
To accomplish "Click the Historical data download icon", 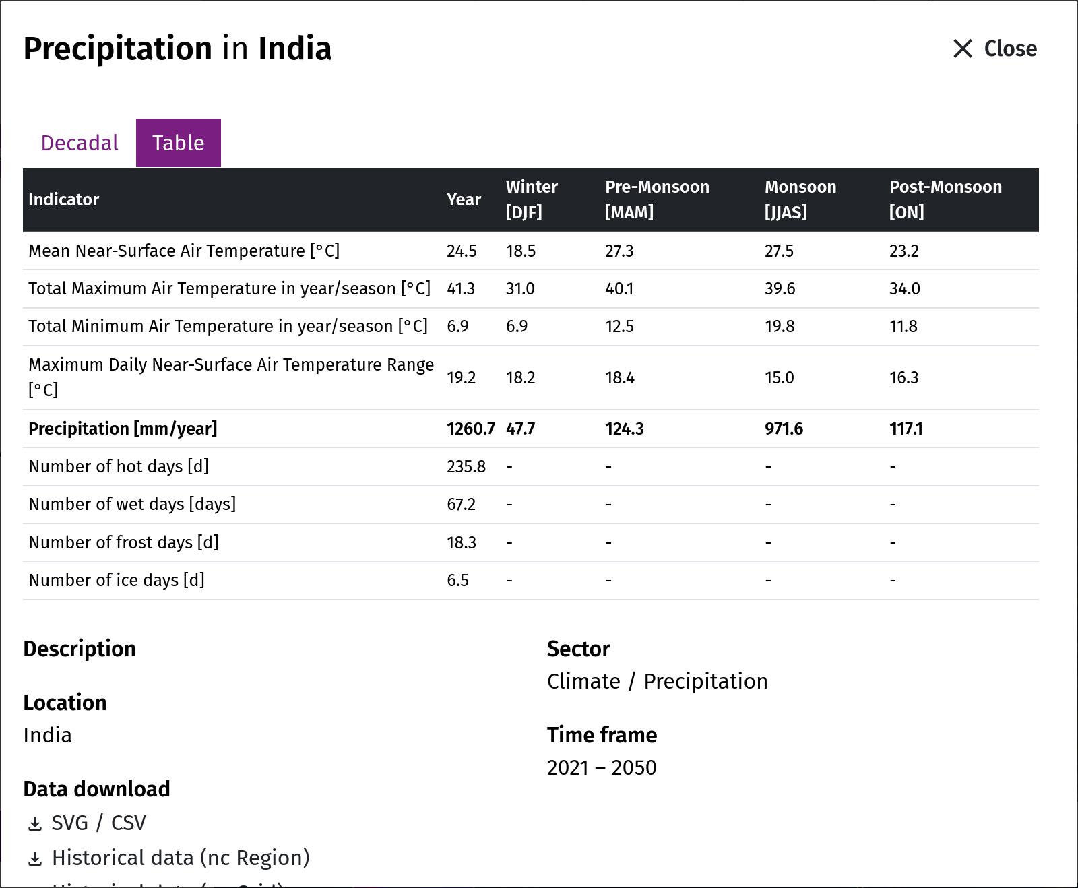I will coord(35,858).
